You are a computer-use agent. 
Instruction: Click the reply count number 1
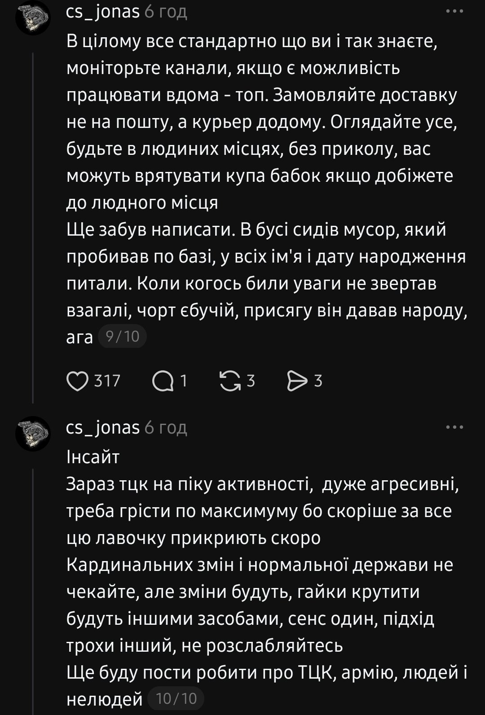coord(183,381)
